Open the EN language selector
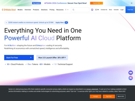This screenshot has width=135, height=101. pyautogui.click(x=97, y=10)
